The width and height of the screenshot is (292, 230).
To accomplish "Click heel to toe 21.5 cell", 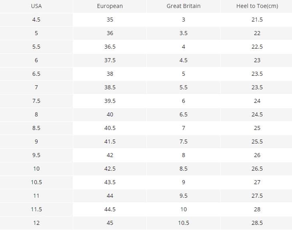I will (257, 20).
